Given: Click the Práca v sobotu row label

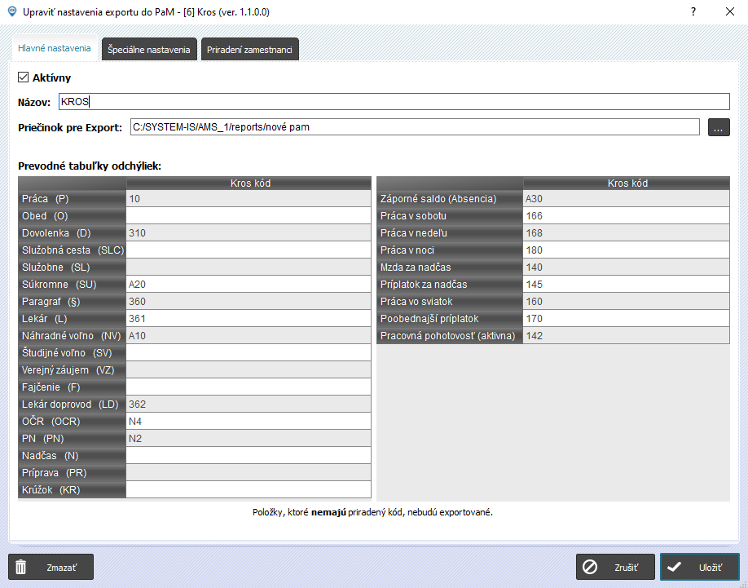Looking at the screenshot, I should (450, 216).
